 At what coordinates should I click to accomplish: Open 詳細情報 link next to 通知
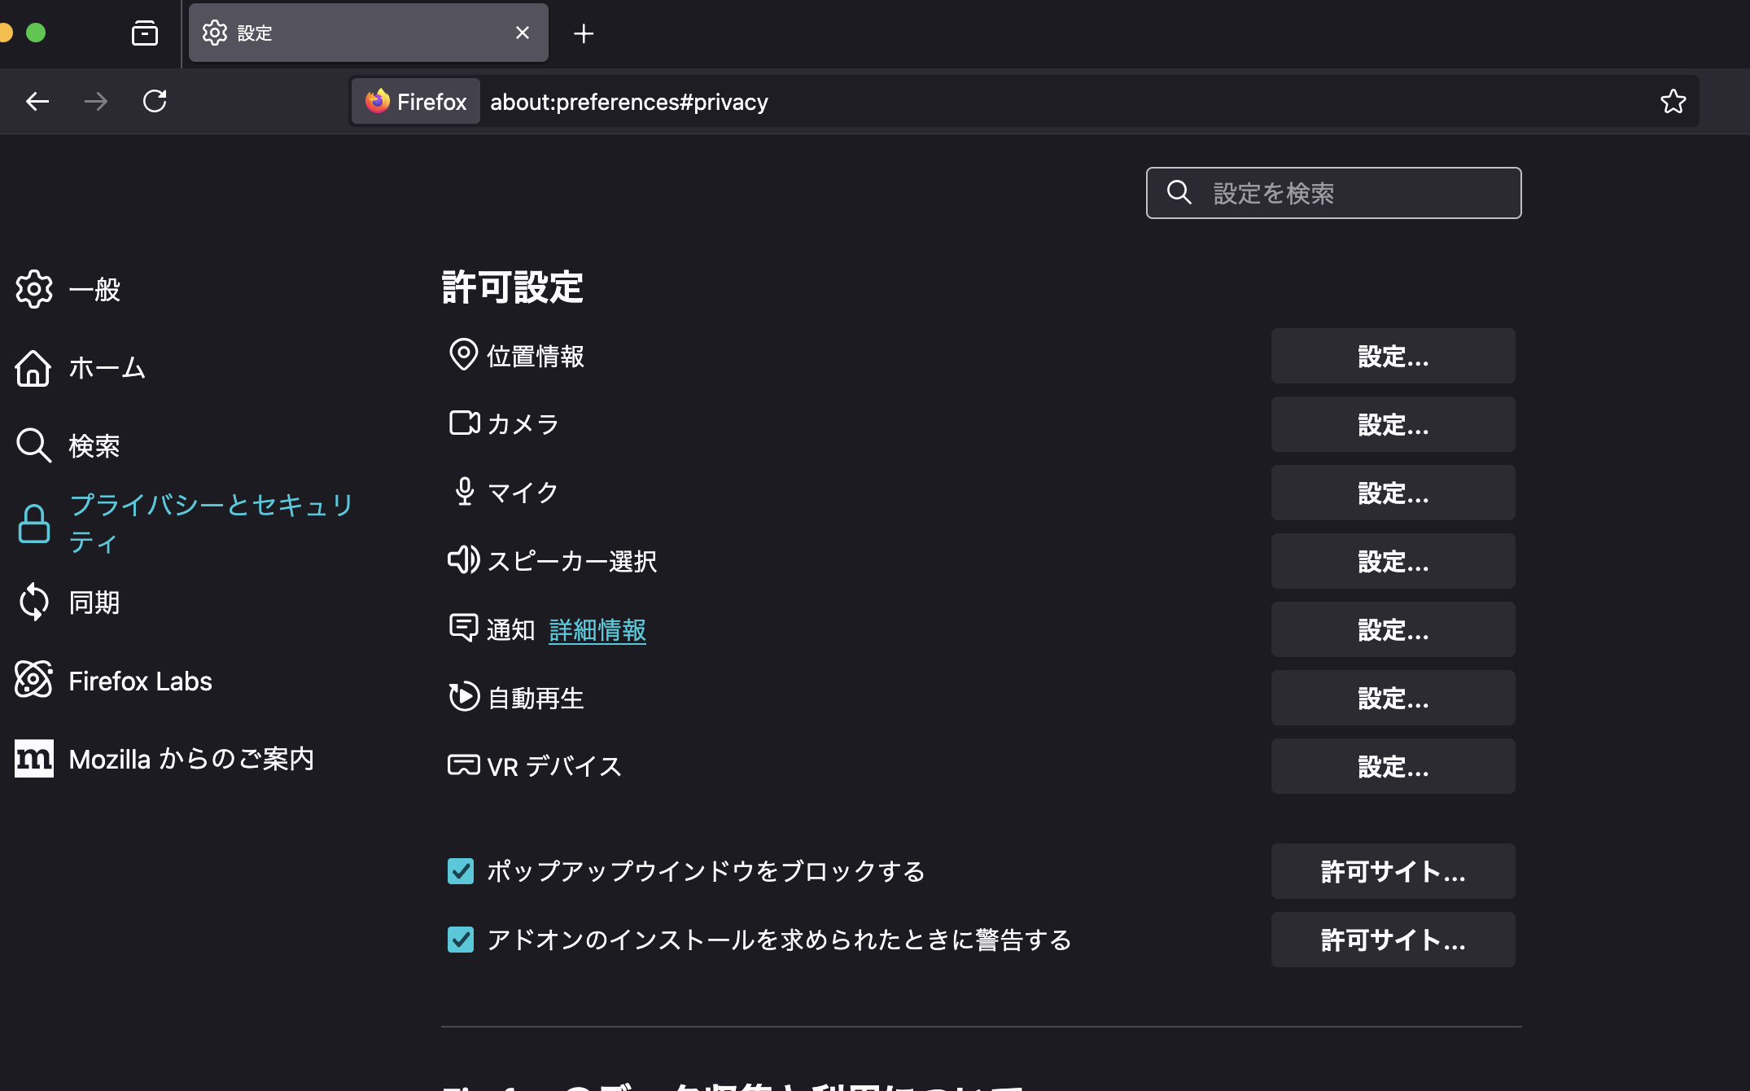[597, 629]
